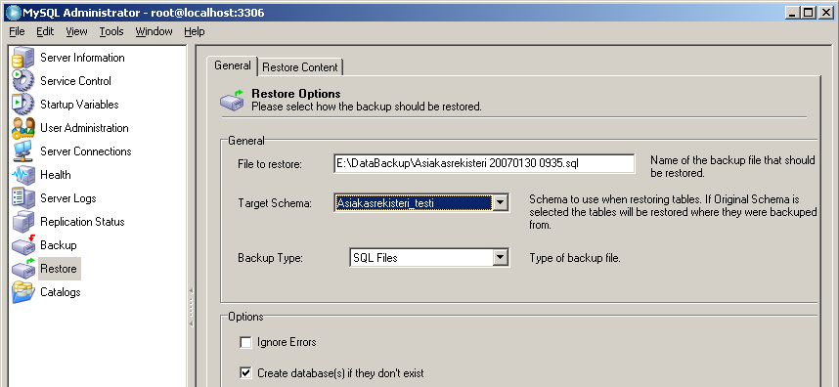Open the Server Logs icon

(x=23, y=198)
